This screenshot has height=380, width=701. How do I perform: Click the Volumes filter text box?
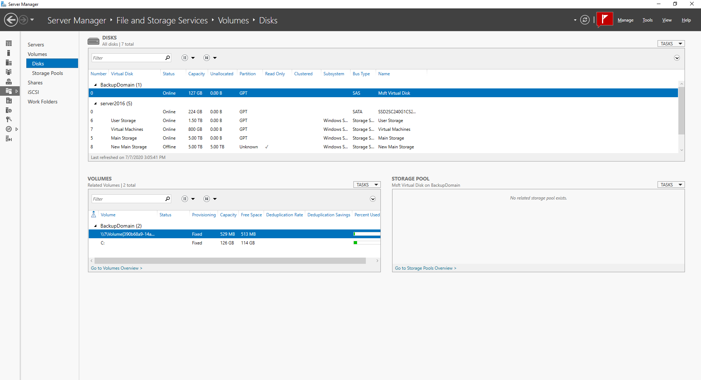click(x=128, y=199)
